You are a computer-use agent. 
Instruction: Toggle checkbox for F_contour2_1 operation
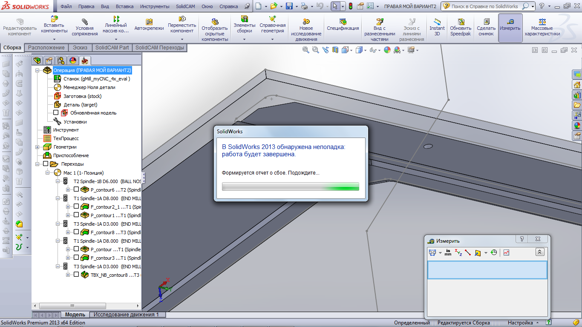76,207
